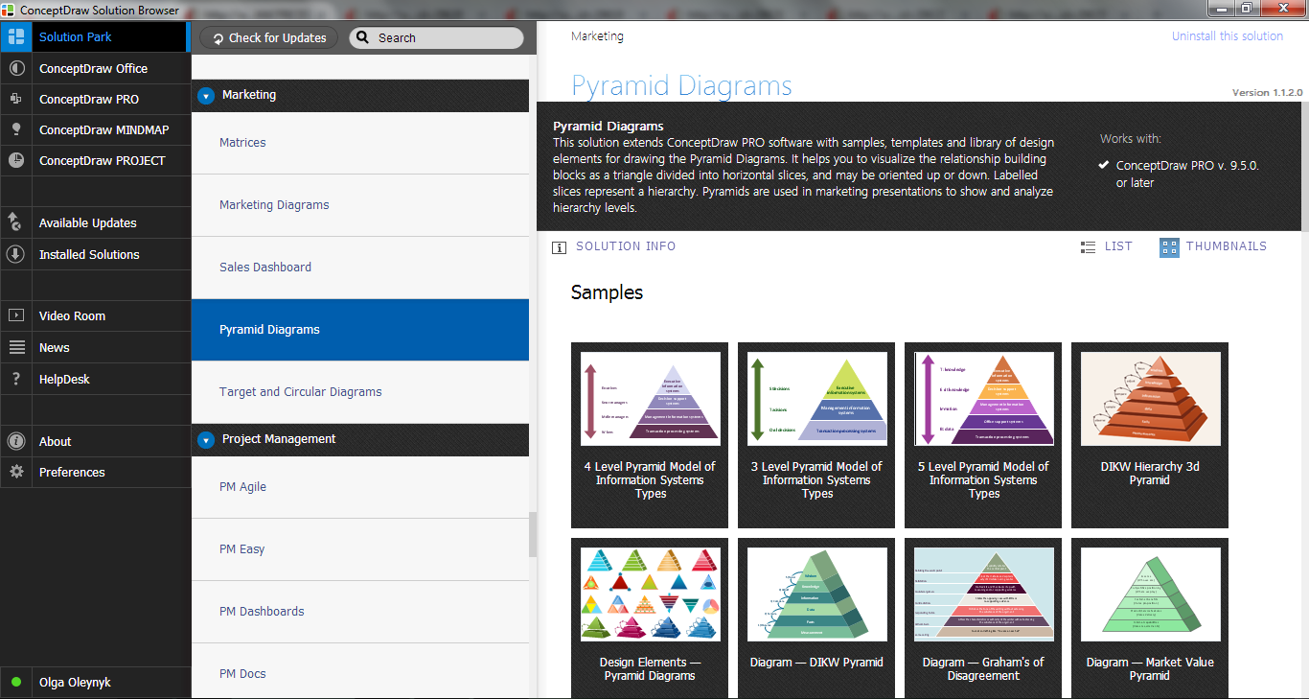Collapse the Marketing section arrow

[205, 96]
